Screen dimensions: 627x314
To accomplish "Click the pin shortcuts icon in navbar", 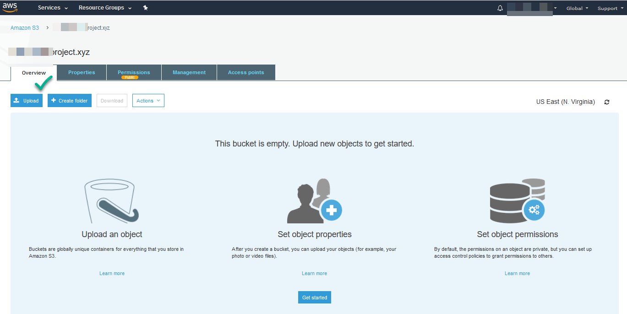I will pos(145,8).
